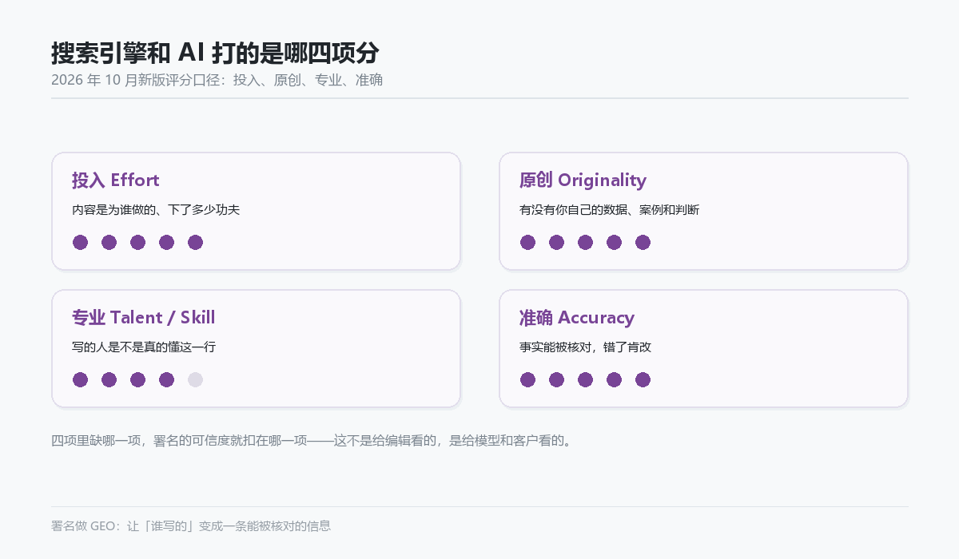Click the fifth rating dot under 准确 Accuracy

tap(643, 379)
